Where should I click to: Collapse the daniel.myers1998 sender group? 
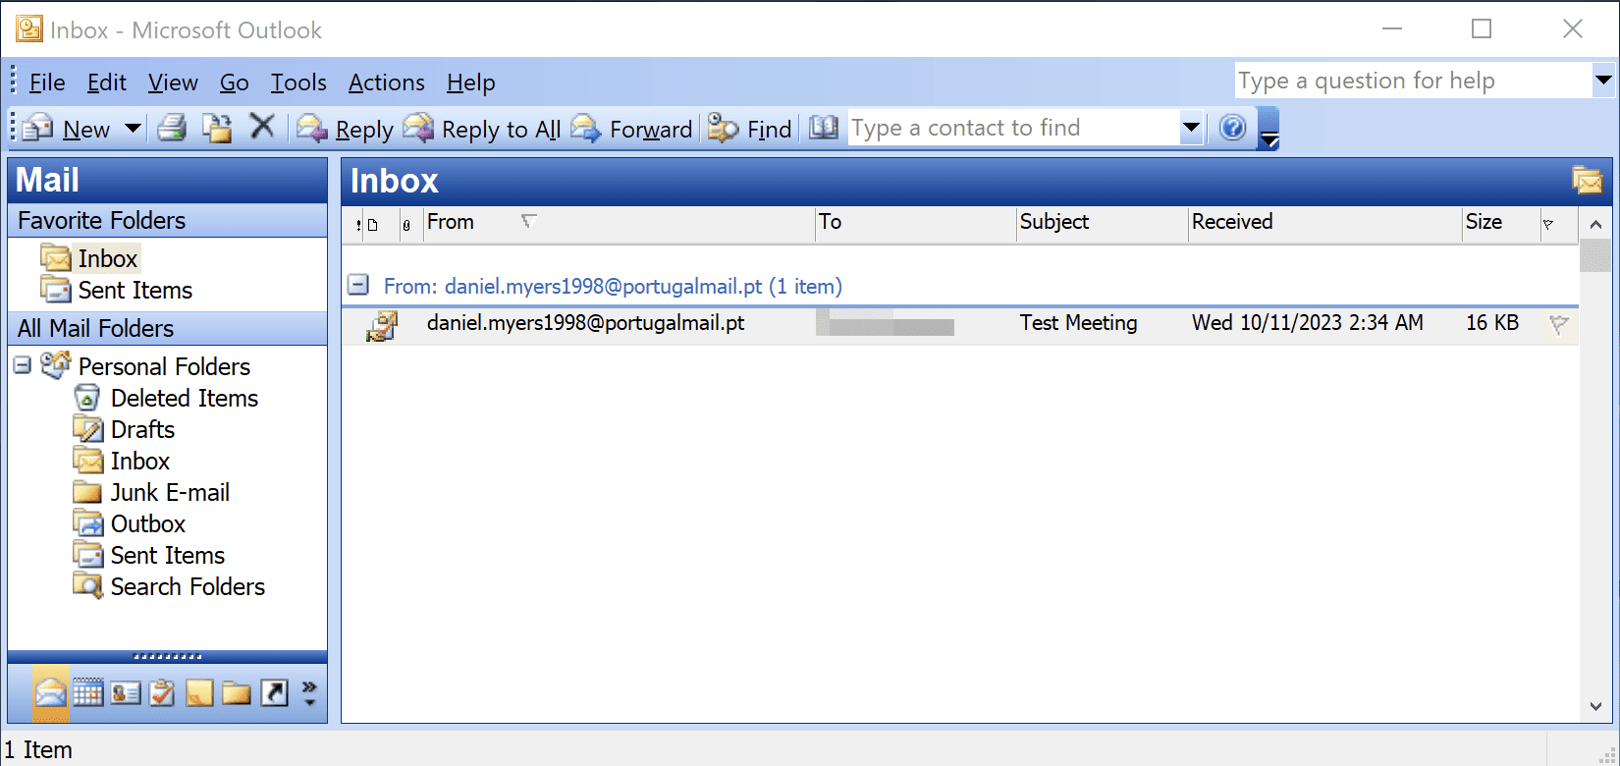coord(358,286)
